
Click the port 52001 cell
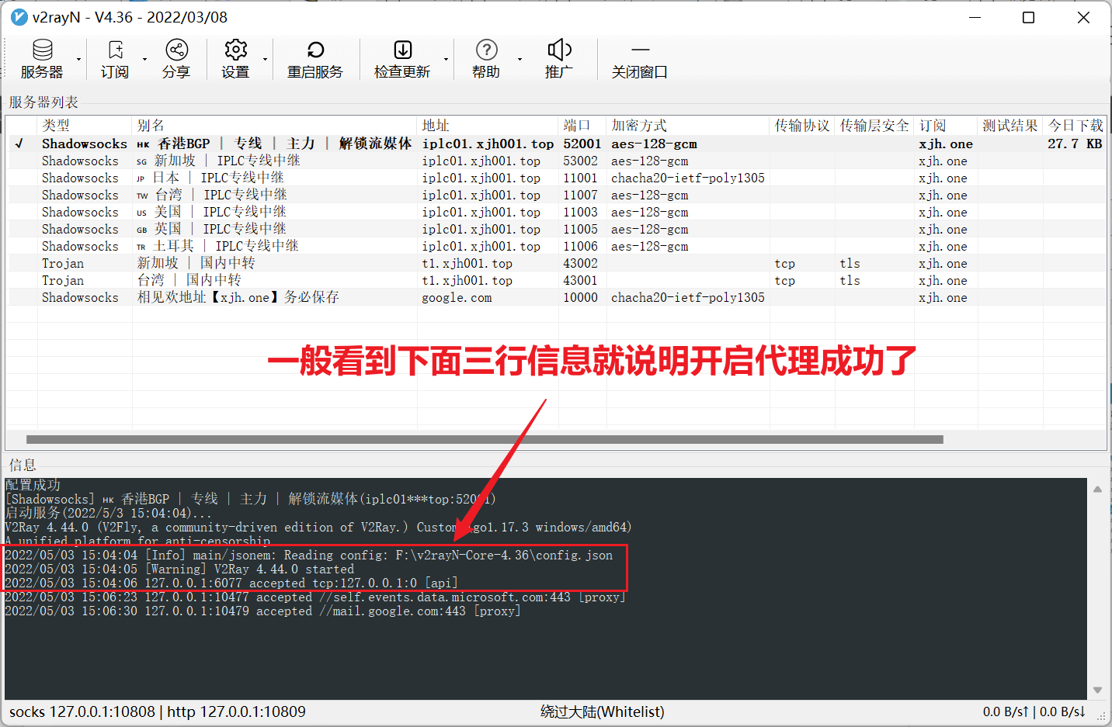click(x=582, y=144)
